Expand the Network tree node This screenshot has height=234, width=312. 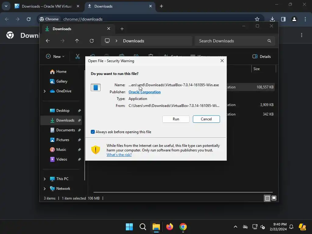[x=44, y=189]
